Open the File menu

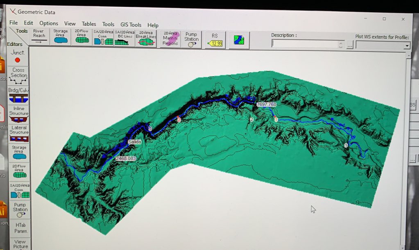14,23
